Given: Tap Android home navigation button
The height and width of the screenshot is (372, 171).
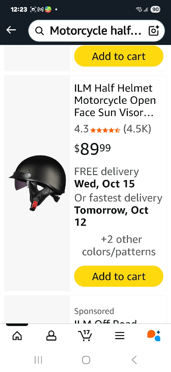Looking at the screenshot, I should [86, 360].
